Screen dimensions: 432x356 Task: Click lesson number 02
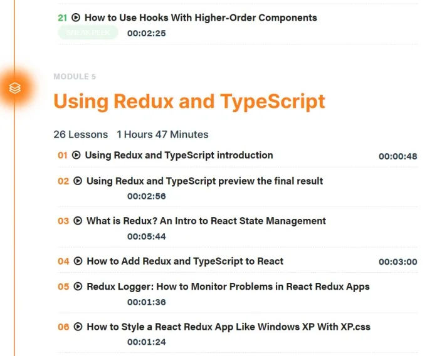pos(63,181)
